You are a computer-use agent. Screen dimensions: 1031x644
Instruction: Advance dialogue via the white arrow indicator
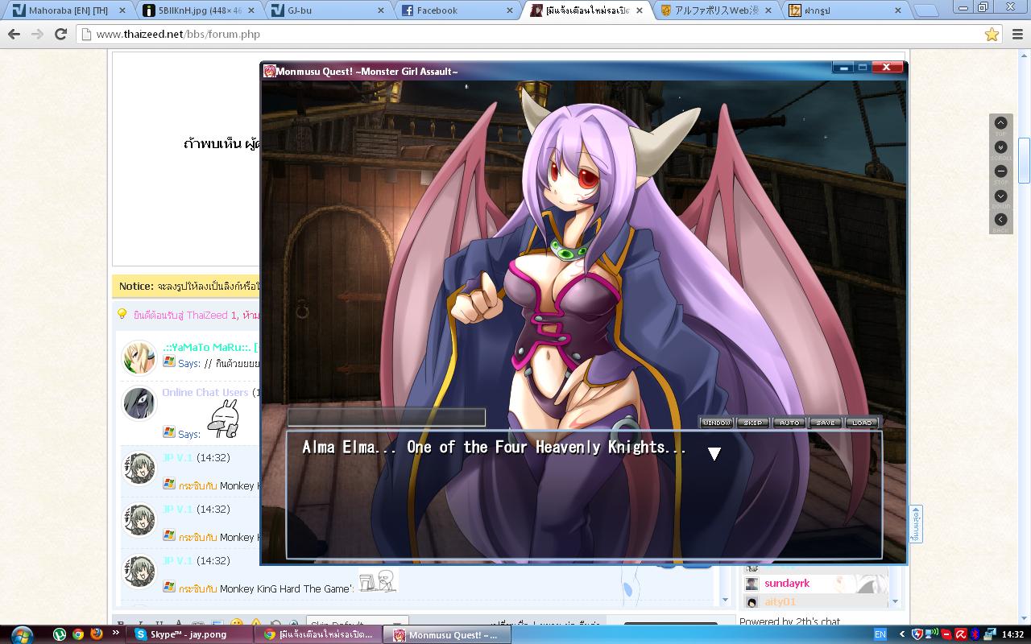(x=714, y=453)
